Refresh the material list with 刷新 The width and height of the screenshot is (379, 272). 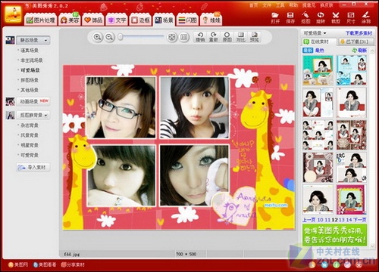(359, 51)
